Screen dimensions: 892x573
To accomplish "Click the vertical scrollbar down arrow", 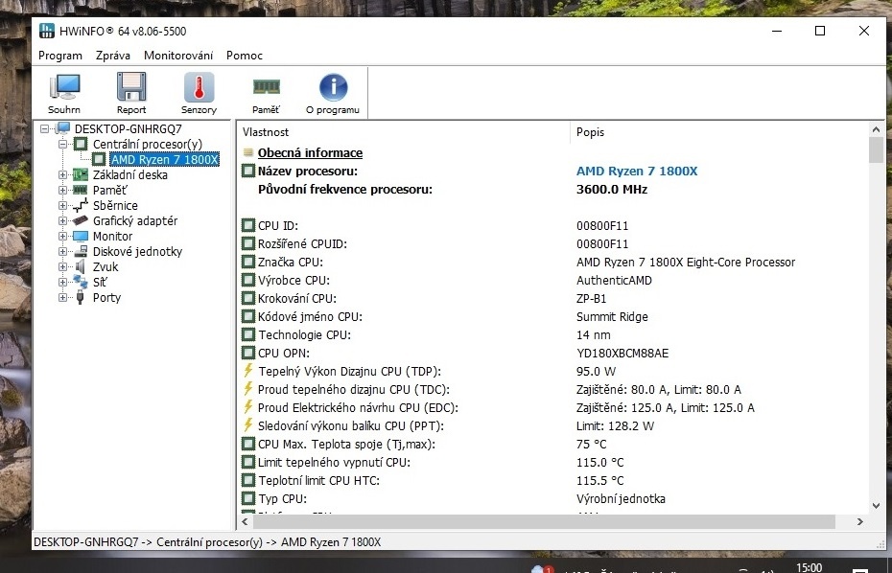I will click(876, 505).
